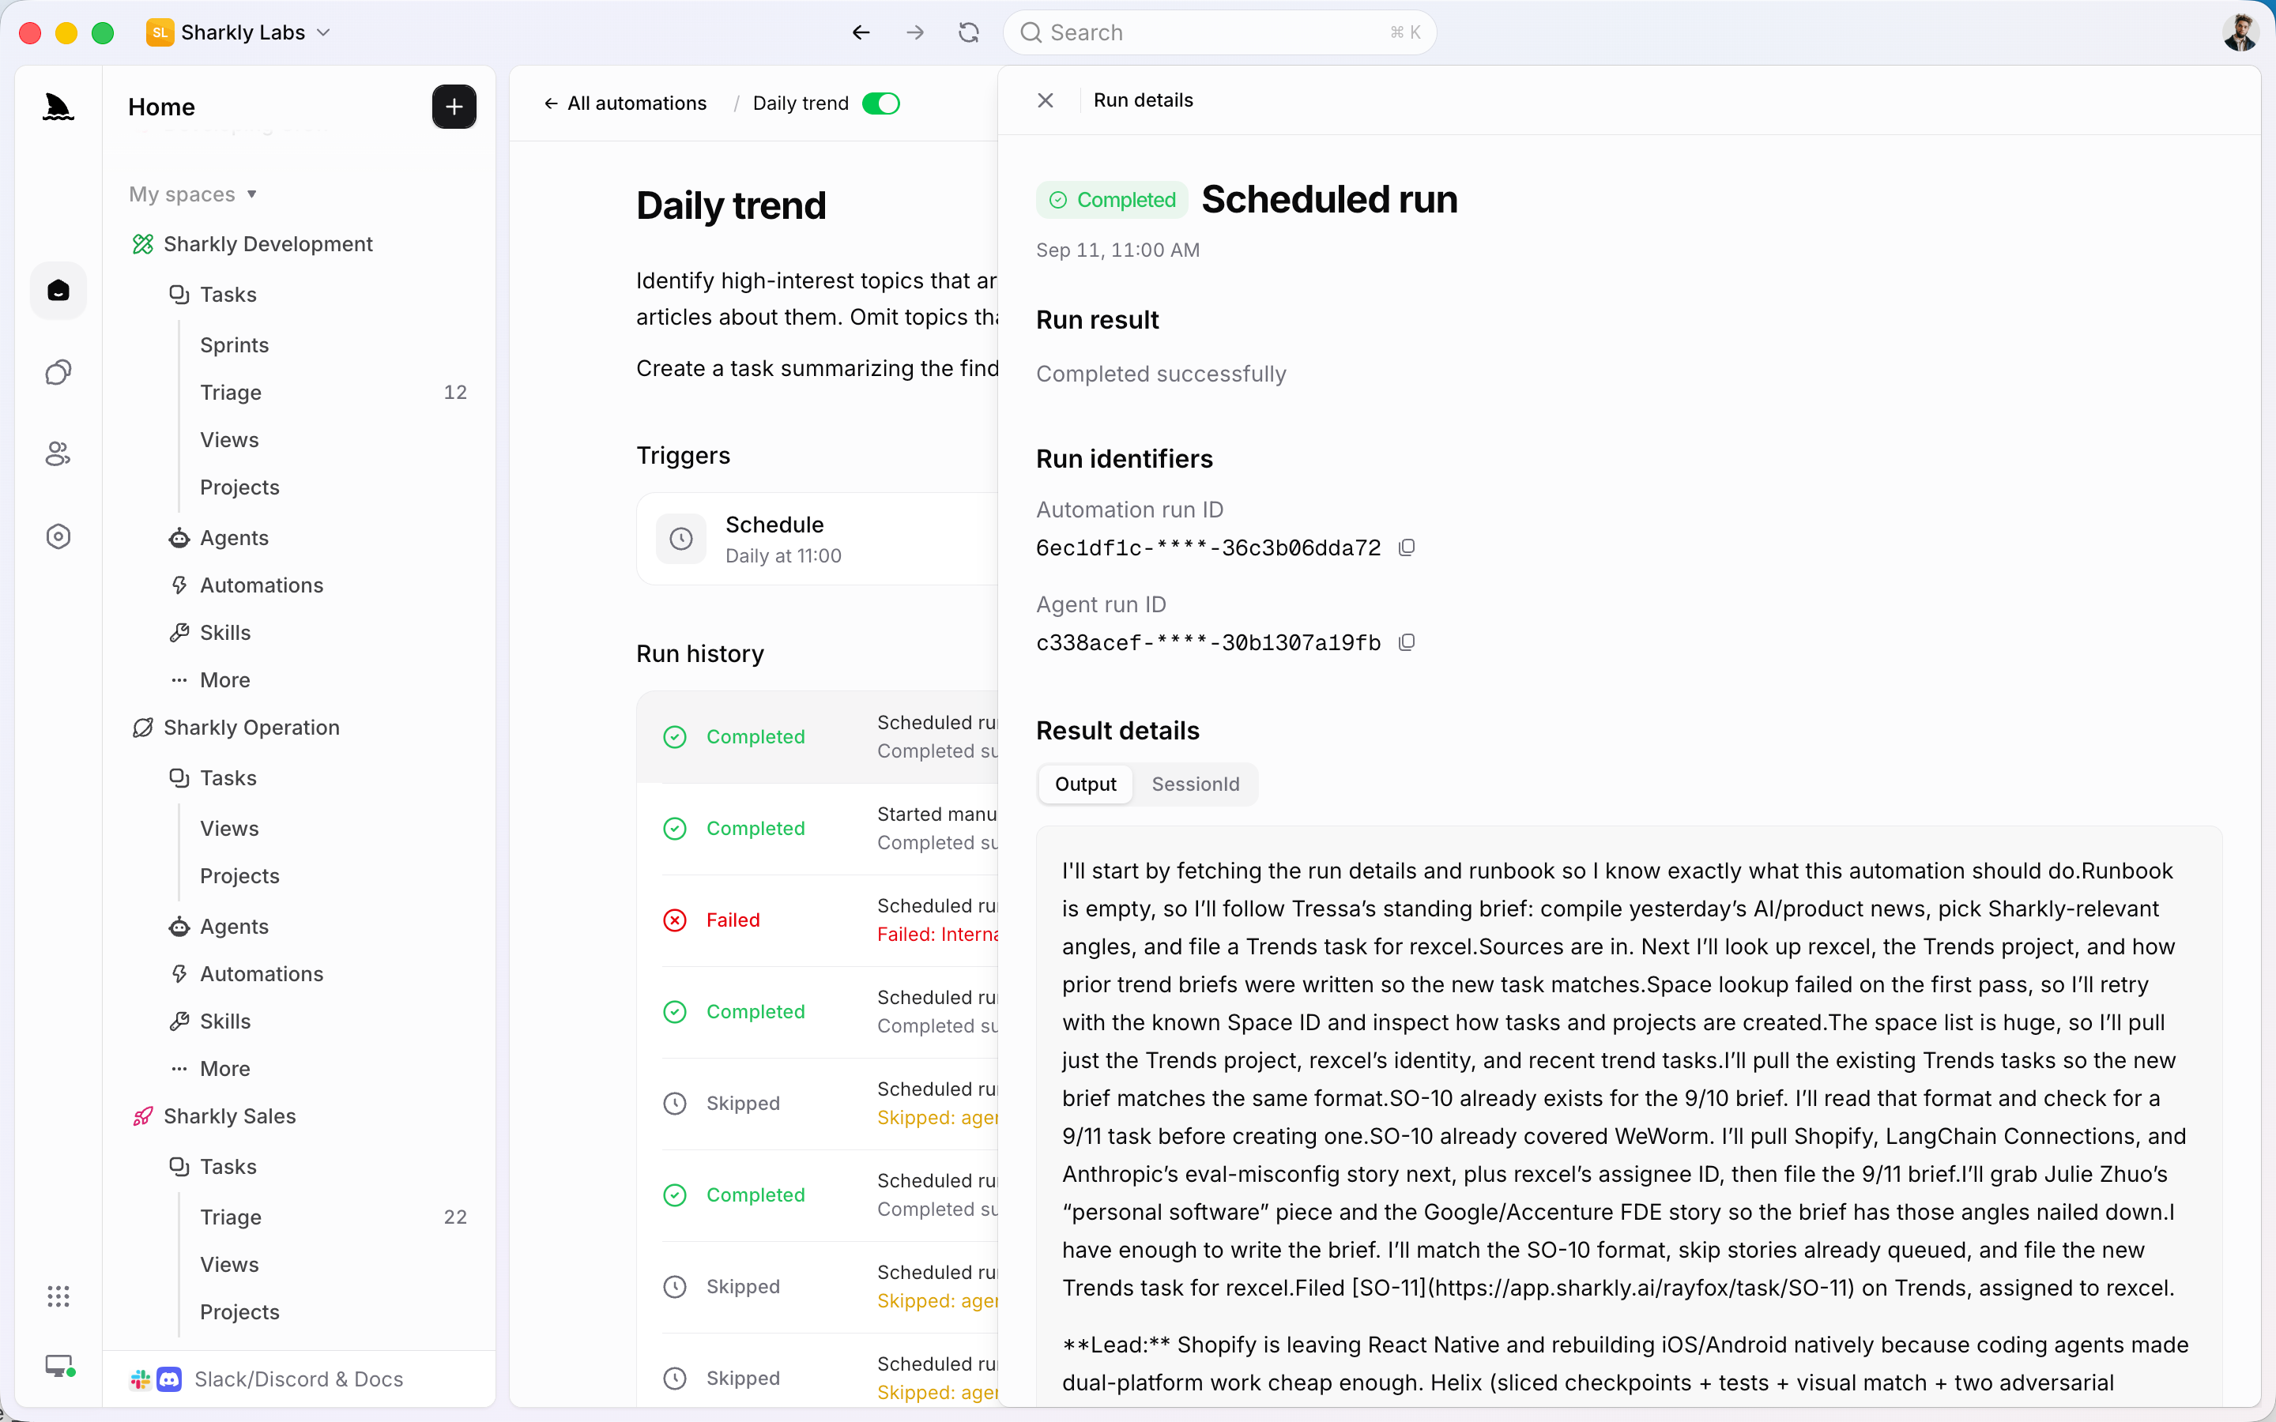Expand Sharkly Operation space
2276x1422 pixels.
(x=236, y=728)
